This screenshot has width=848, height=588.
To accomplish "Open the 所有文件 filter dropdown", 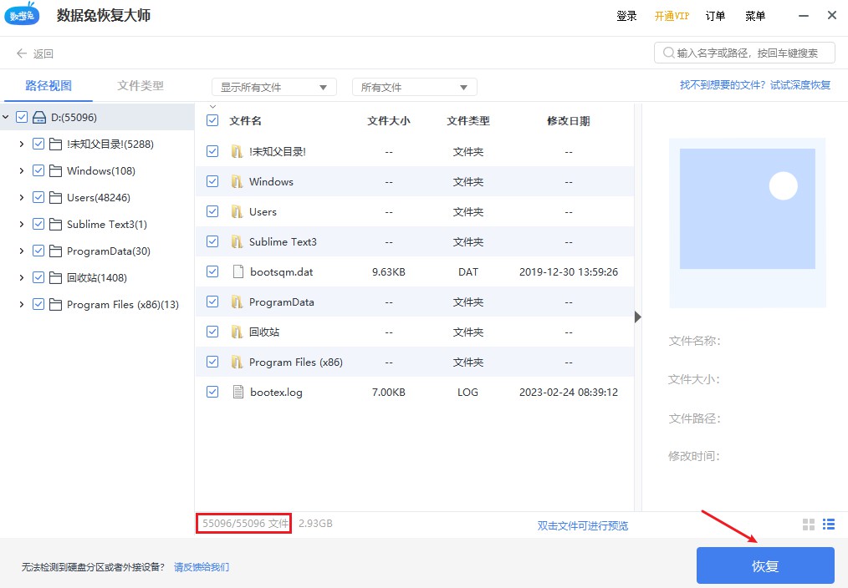I will [x=414, y=86].
